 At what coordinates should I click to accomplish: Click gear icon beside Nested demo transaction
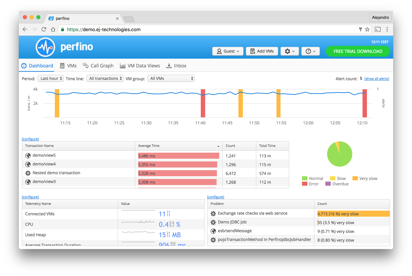tap(28, 173)
